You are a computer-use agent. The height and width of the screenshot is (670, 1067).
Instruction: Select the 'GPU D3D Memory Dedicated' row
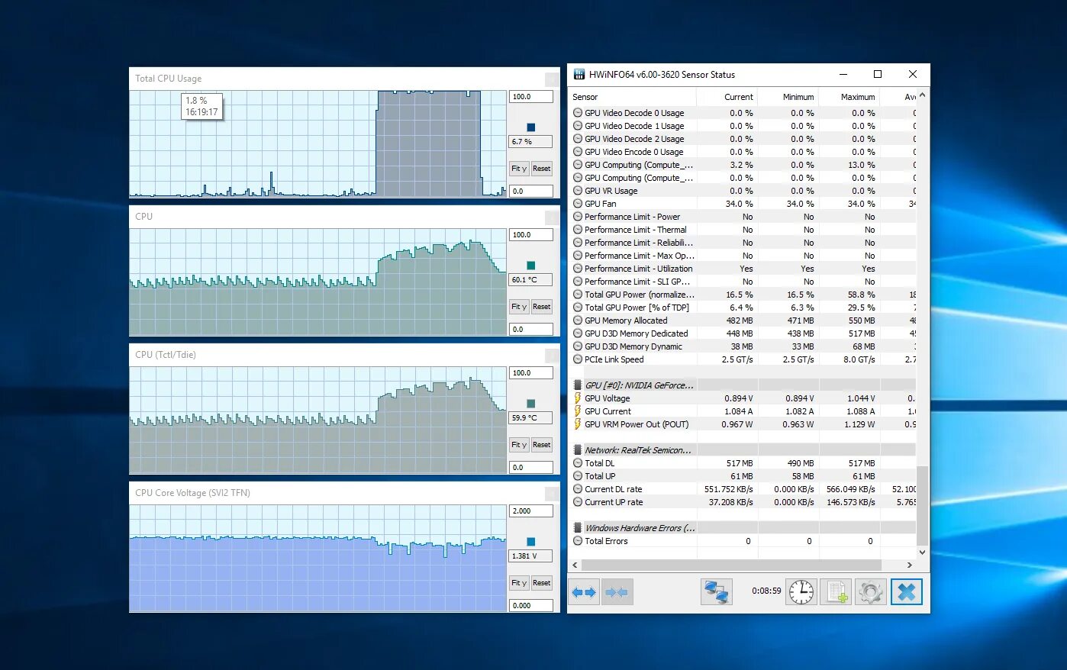(x=743, y=333)
